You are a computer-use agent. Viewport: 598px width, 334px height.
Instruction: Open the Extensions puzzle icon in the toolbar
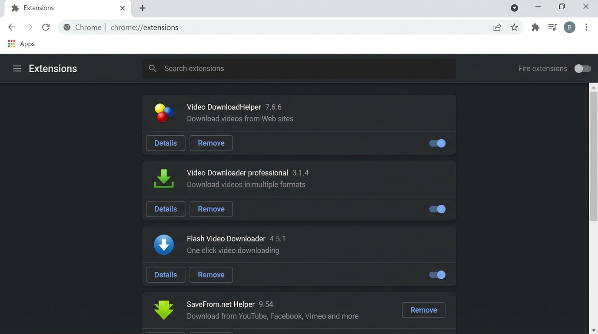pos(535,27)
